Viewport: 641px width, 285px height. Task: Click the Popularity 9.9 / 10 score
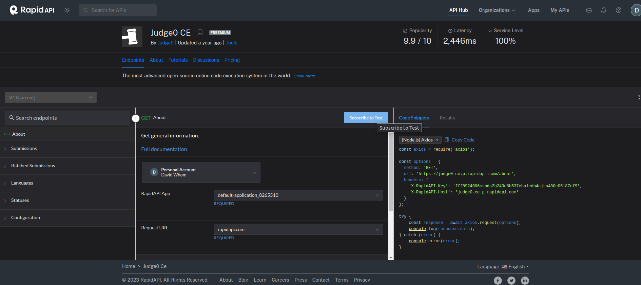(417, 41)
